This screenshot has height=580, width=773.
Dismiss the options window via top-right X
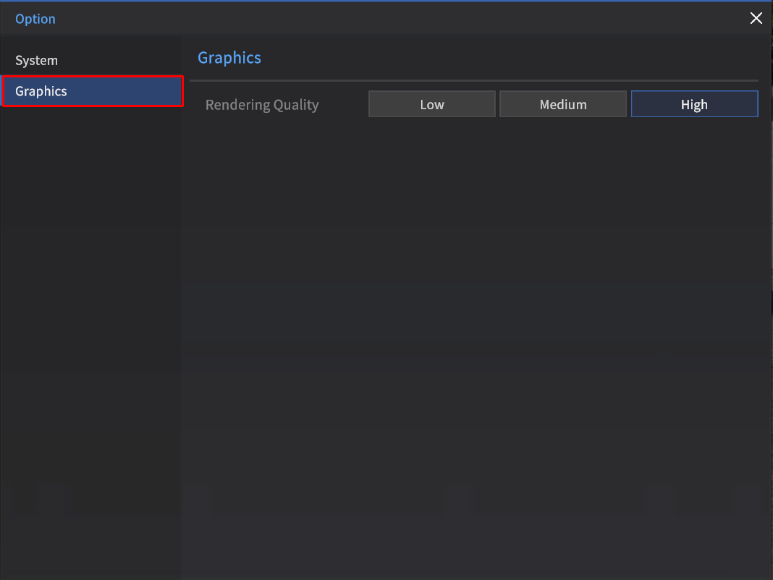coord(756,19)
